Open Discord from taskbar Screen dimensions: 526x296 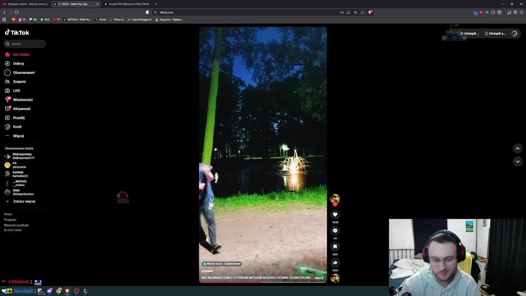[50, 291]
